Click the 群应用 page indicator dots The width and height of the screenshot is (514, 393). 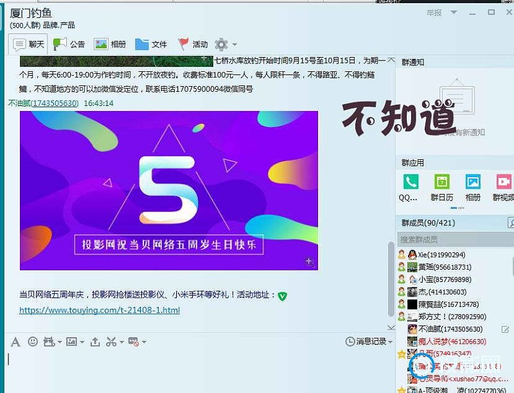pos(457,208)
